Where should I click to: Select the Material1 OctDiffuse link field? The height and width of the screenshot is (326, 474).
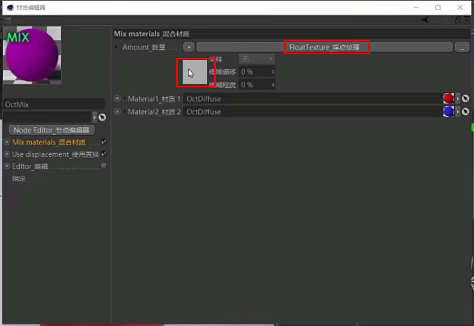coord(313,99)
